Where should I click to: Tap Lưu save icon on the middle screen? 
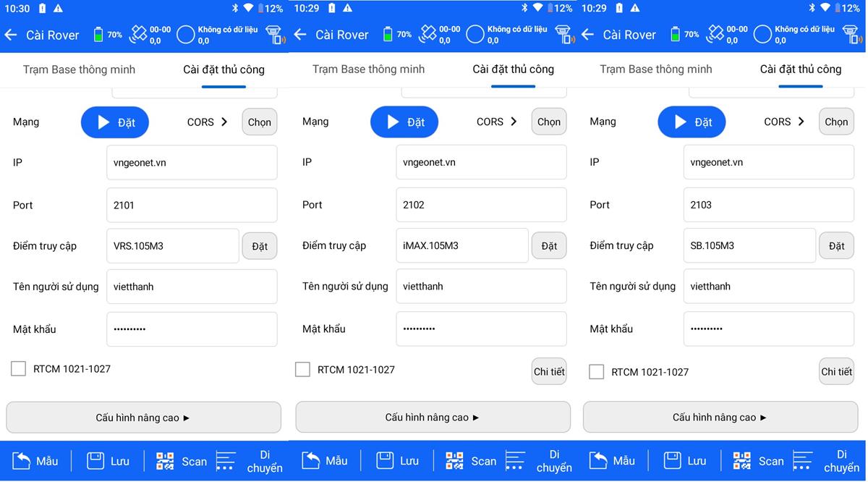386,460
